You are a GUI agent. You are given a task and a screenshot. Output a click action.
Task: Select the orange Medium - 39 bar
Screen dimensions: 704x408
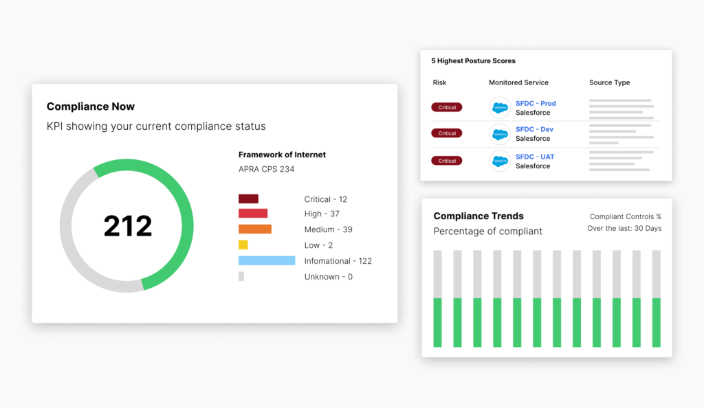click(x=255, y=229)
